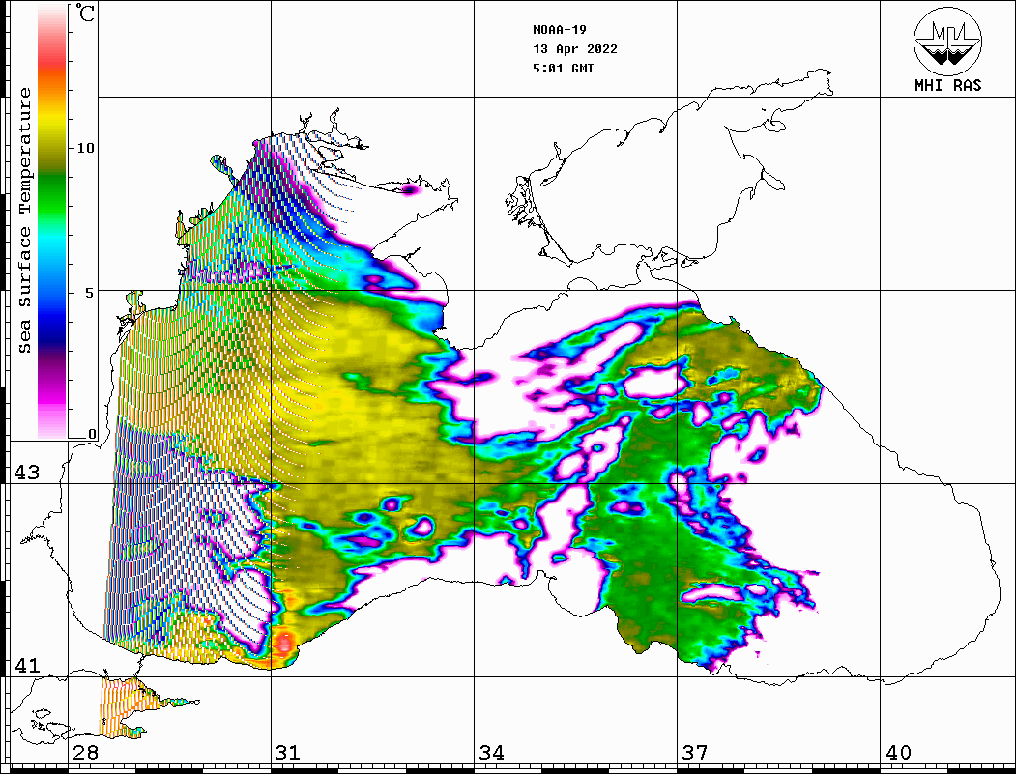The height and width of the screenshot is (774, 1016).
Task: Click the longitude label '31'
Action: pyautogui.click(x=288, y=753)
